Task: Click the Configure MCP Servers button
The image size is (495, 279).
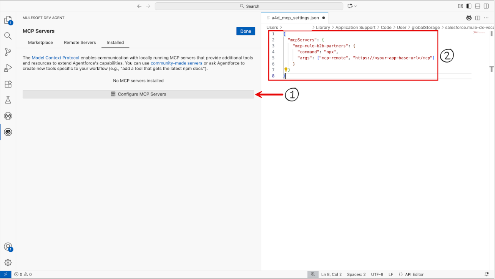Action: pyautogui.click(x=138, y=94)
